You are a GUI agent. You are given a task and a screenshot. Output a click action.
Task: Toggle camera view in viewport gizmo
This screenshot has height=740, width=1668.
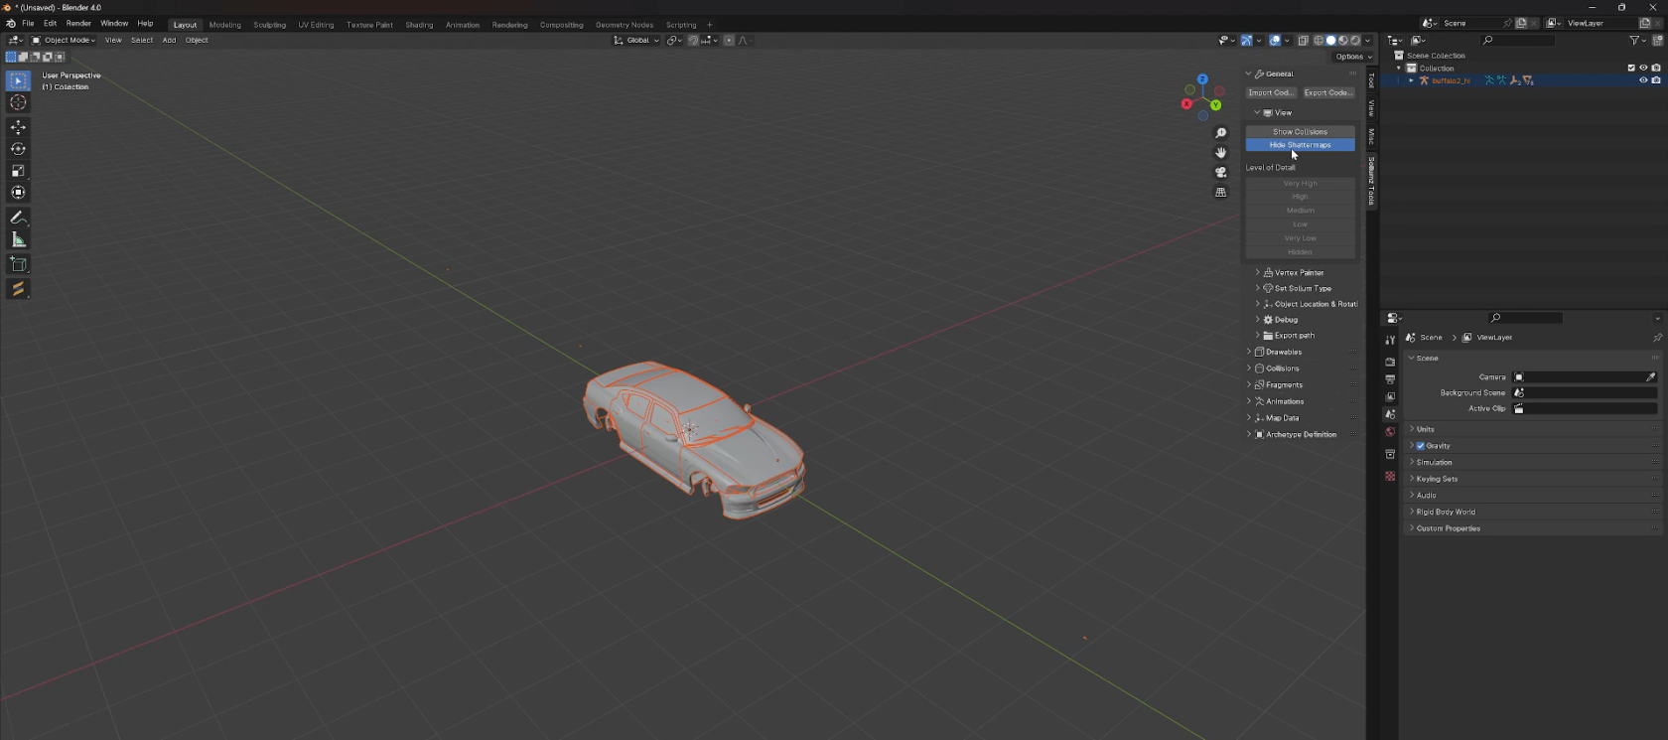(x=1220, y=173)
